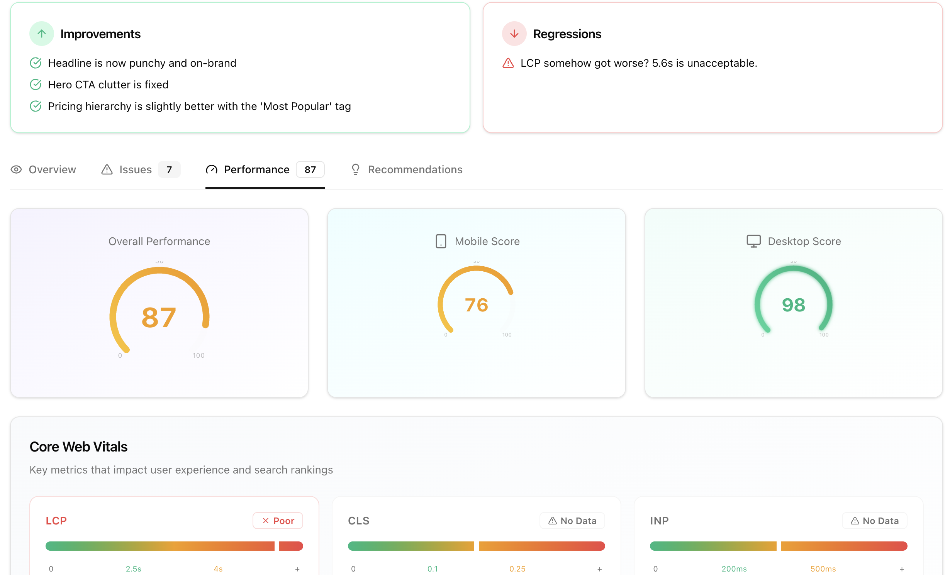Click the green up-arrow Improvements icon
The height and width of the screenshot is (575, 950).
(x=42, y=34)
